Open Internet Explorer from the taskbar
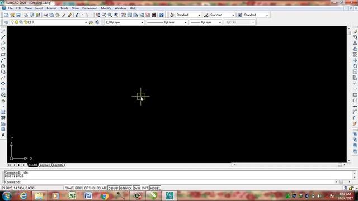Screen dimensions: 358x201 click(x=23, y=196)
